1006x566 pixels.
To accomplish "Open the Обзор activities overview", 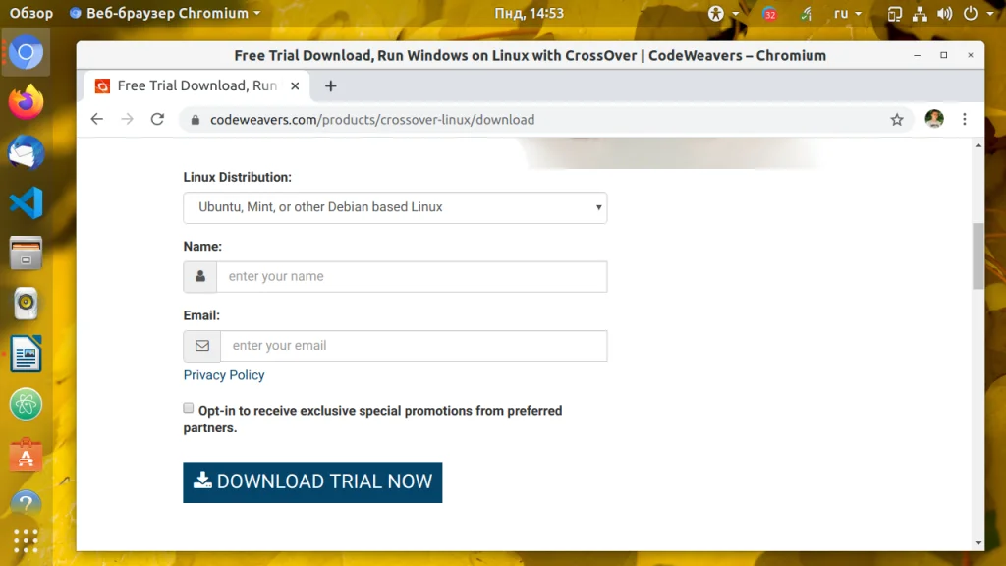I will [x=30, y=13].
